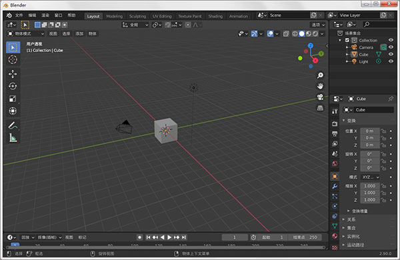The image size is (400, 260).
Task: Select the Scale tool
Action: pyautogui.click(x=13, y=99)
